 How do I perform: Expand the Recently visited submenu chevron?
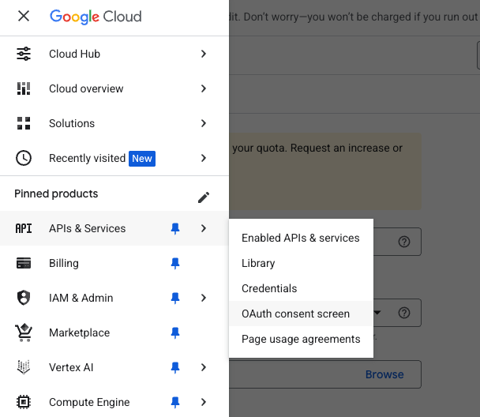(x=204, y=158)
